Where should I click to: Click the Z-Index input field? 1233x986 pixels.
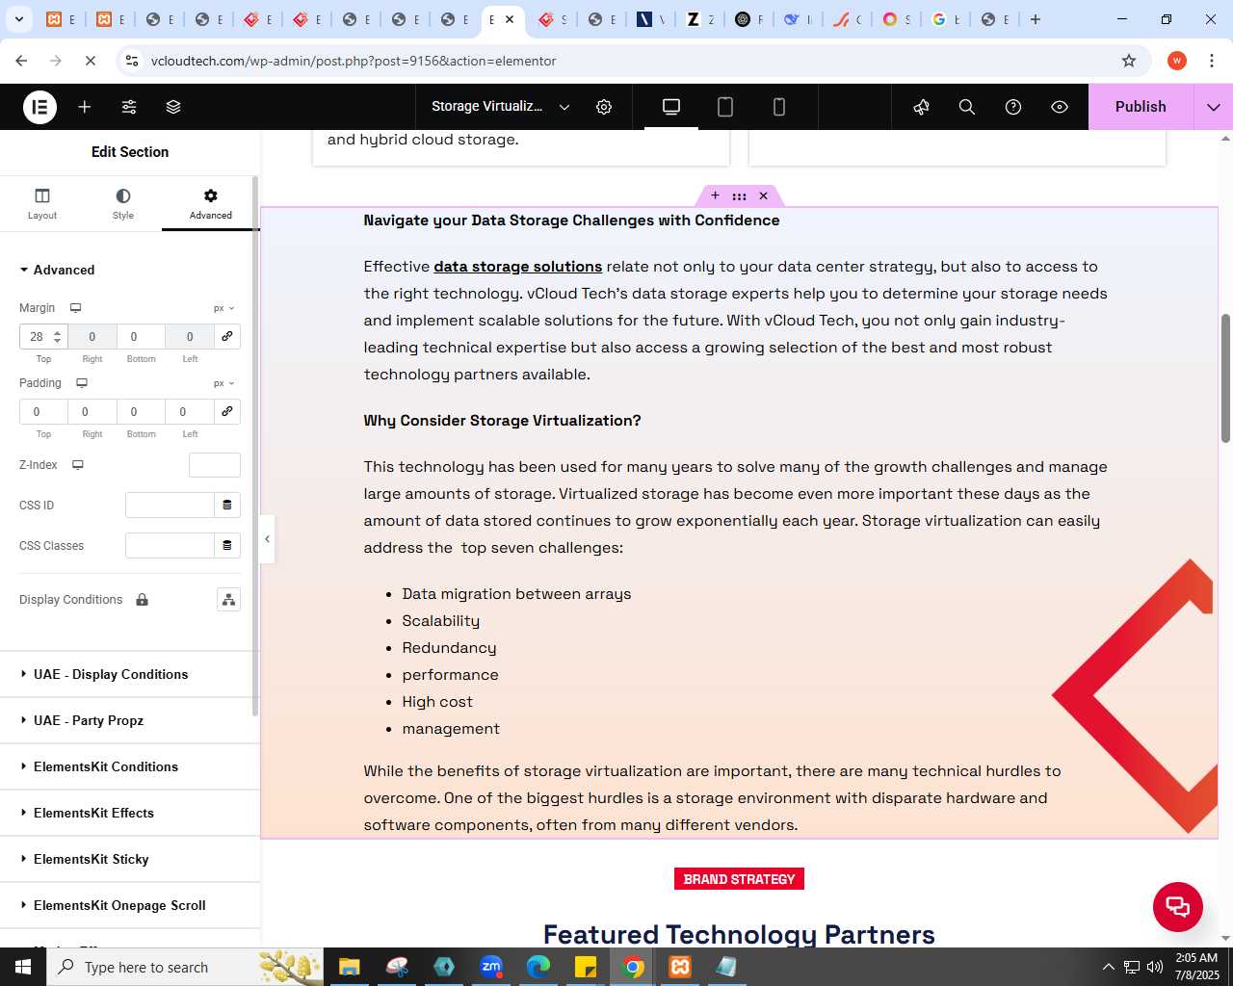[x=215, y=465]
